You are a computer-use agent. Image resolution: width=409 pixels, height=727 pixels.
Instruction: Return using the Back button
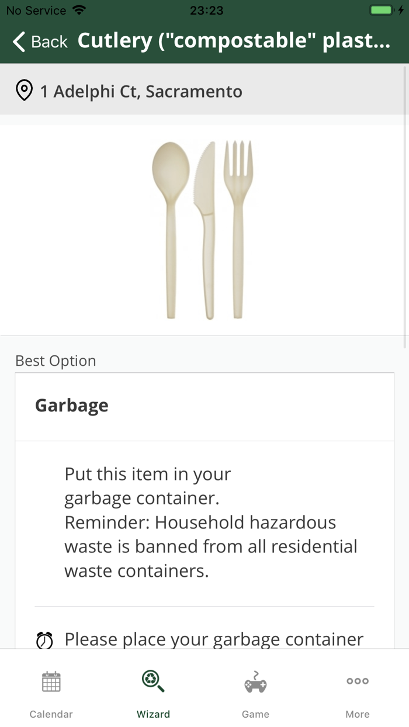pyautogui.click(x=38, y=41)
